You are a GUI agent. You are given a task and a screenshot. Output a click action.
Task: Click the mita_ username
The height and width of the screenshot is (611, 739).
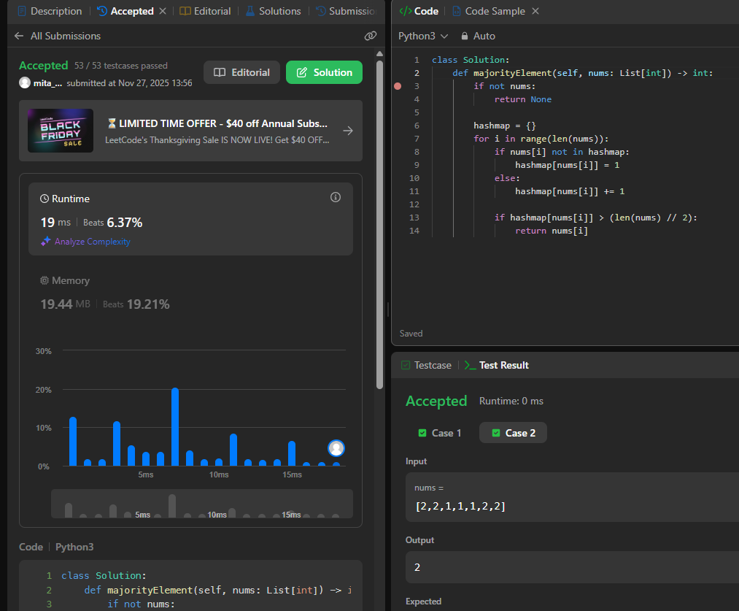click(x=47, y=83)
